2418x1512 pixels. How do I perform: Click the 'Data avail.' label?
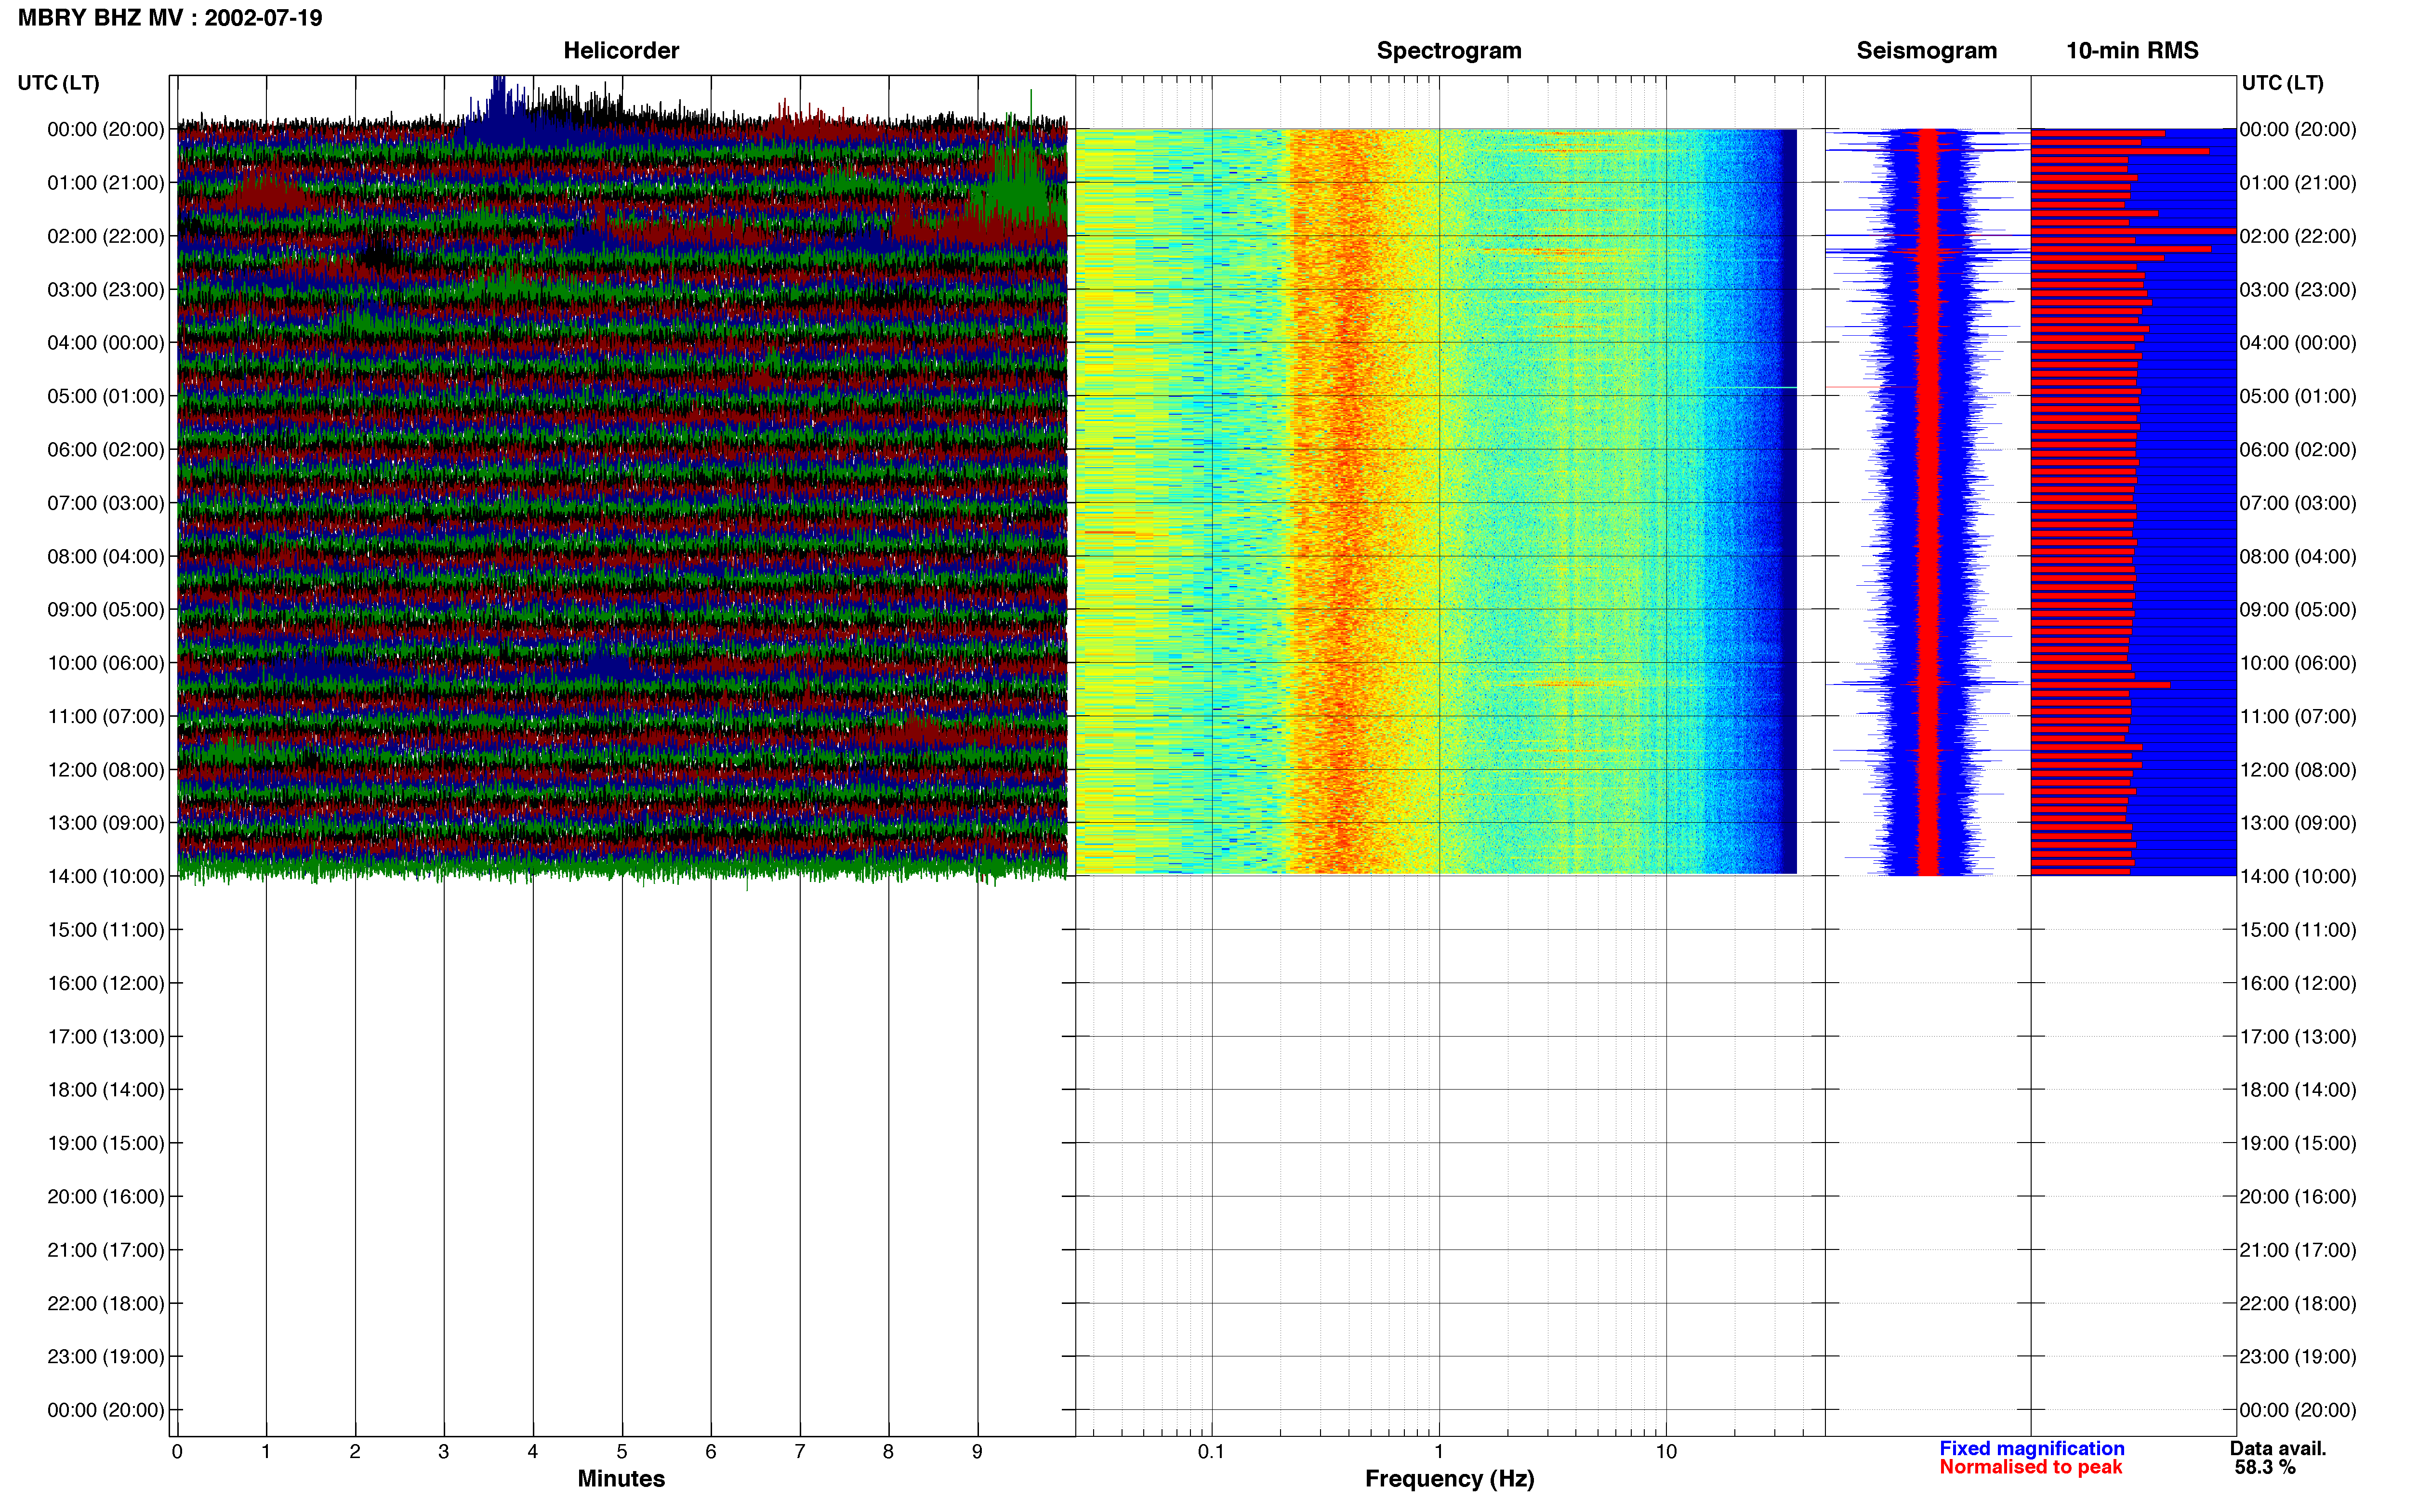2278,1449
